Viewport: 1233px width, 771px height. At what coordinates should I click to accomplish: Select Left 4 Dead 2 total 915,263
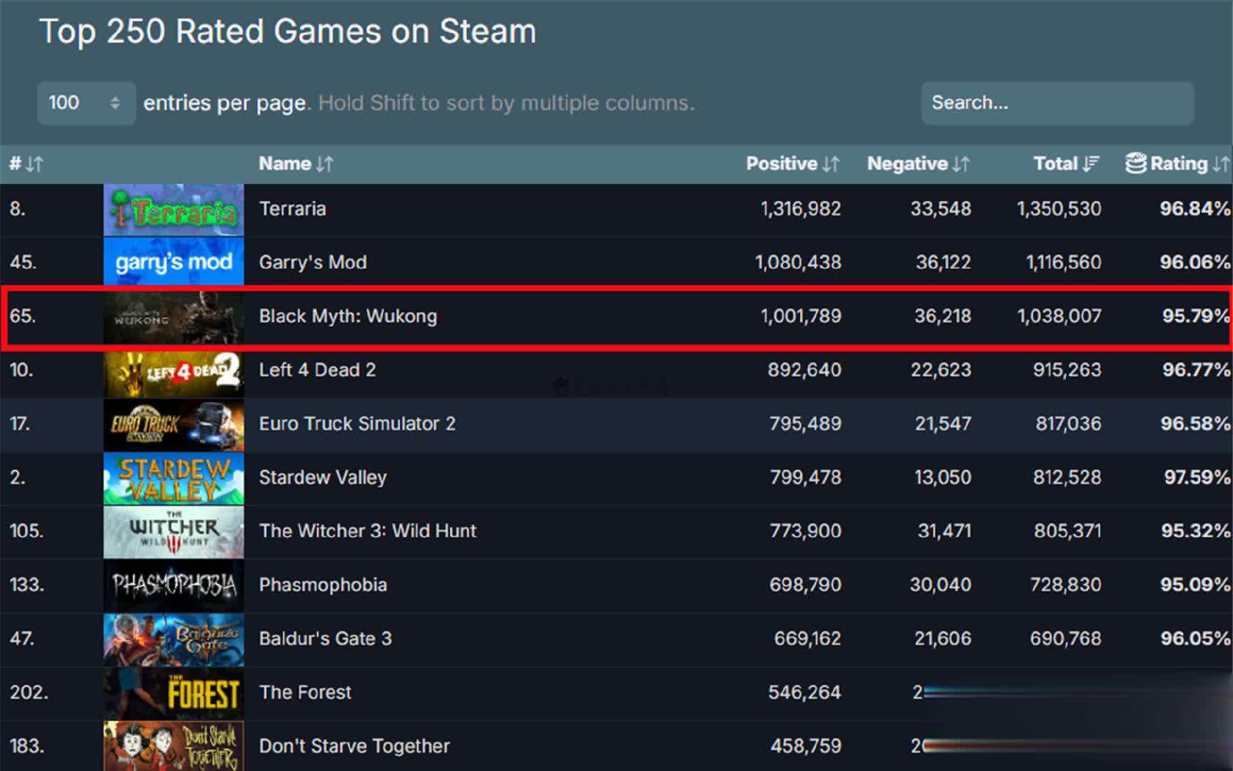tap(1067, 370)
